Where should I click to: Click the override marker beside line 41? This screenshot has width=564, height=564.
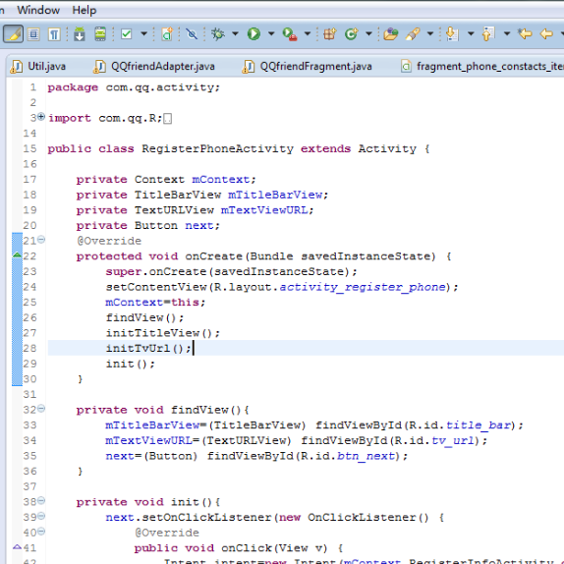pos(17,547)
